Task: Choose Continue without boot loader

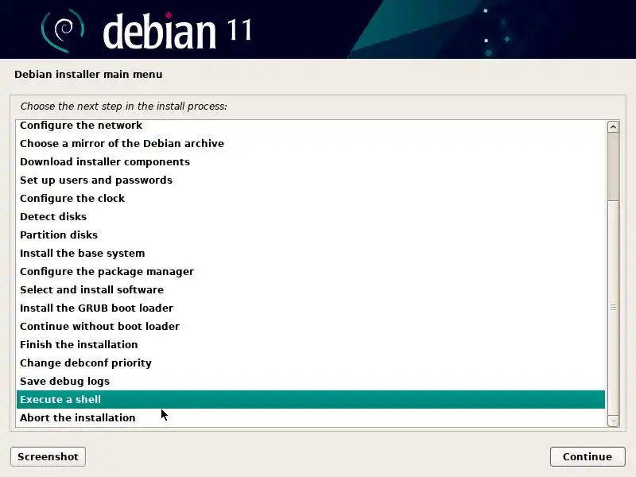Action: [310, 326]
